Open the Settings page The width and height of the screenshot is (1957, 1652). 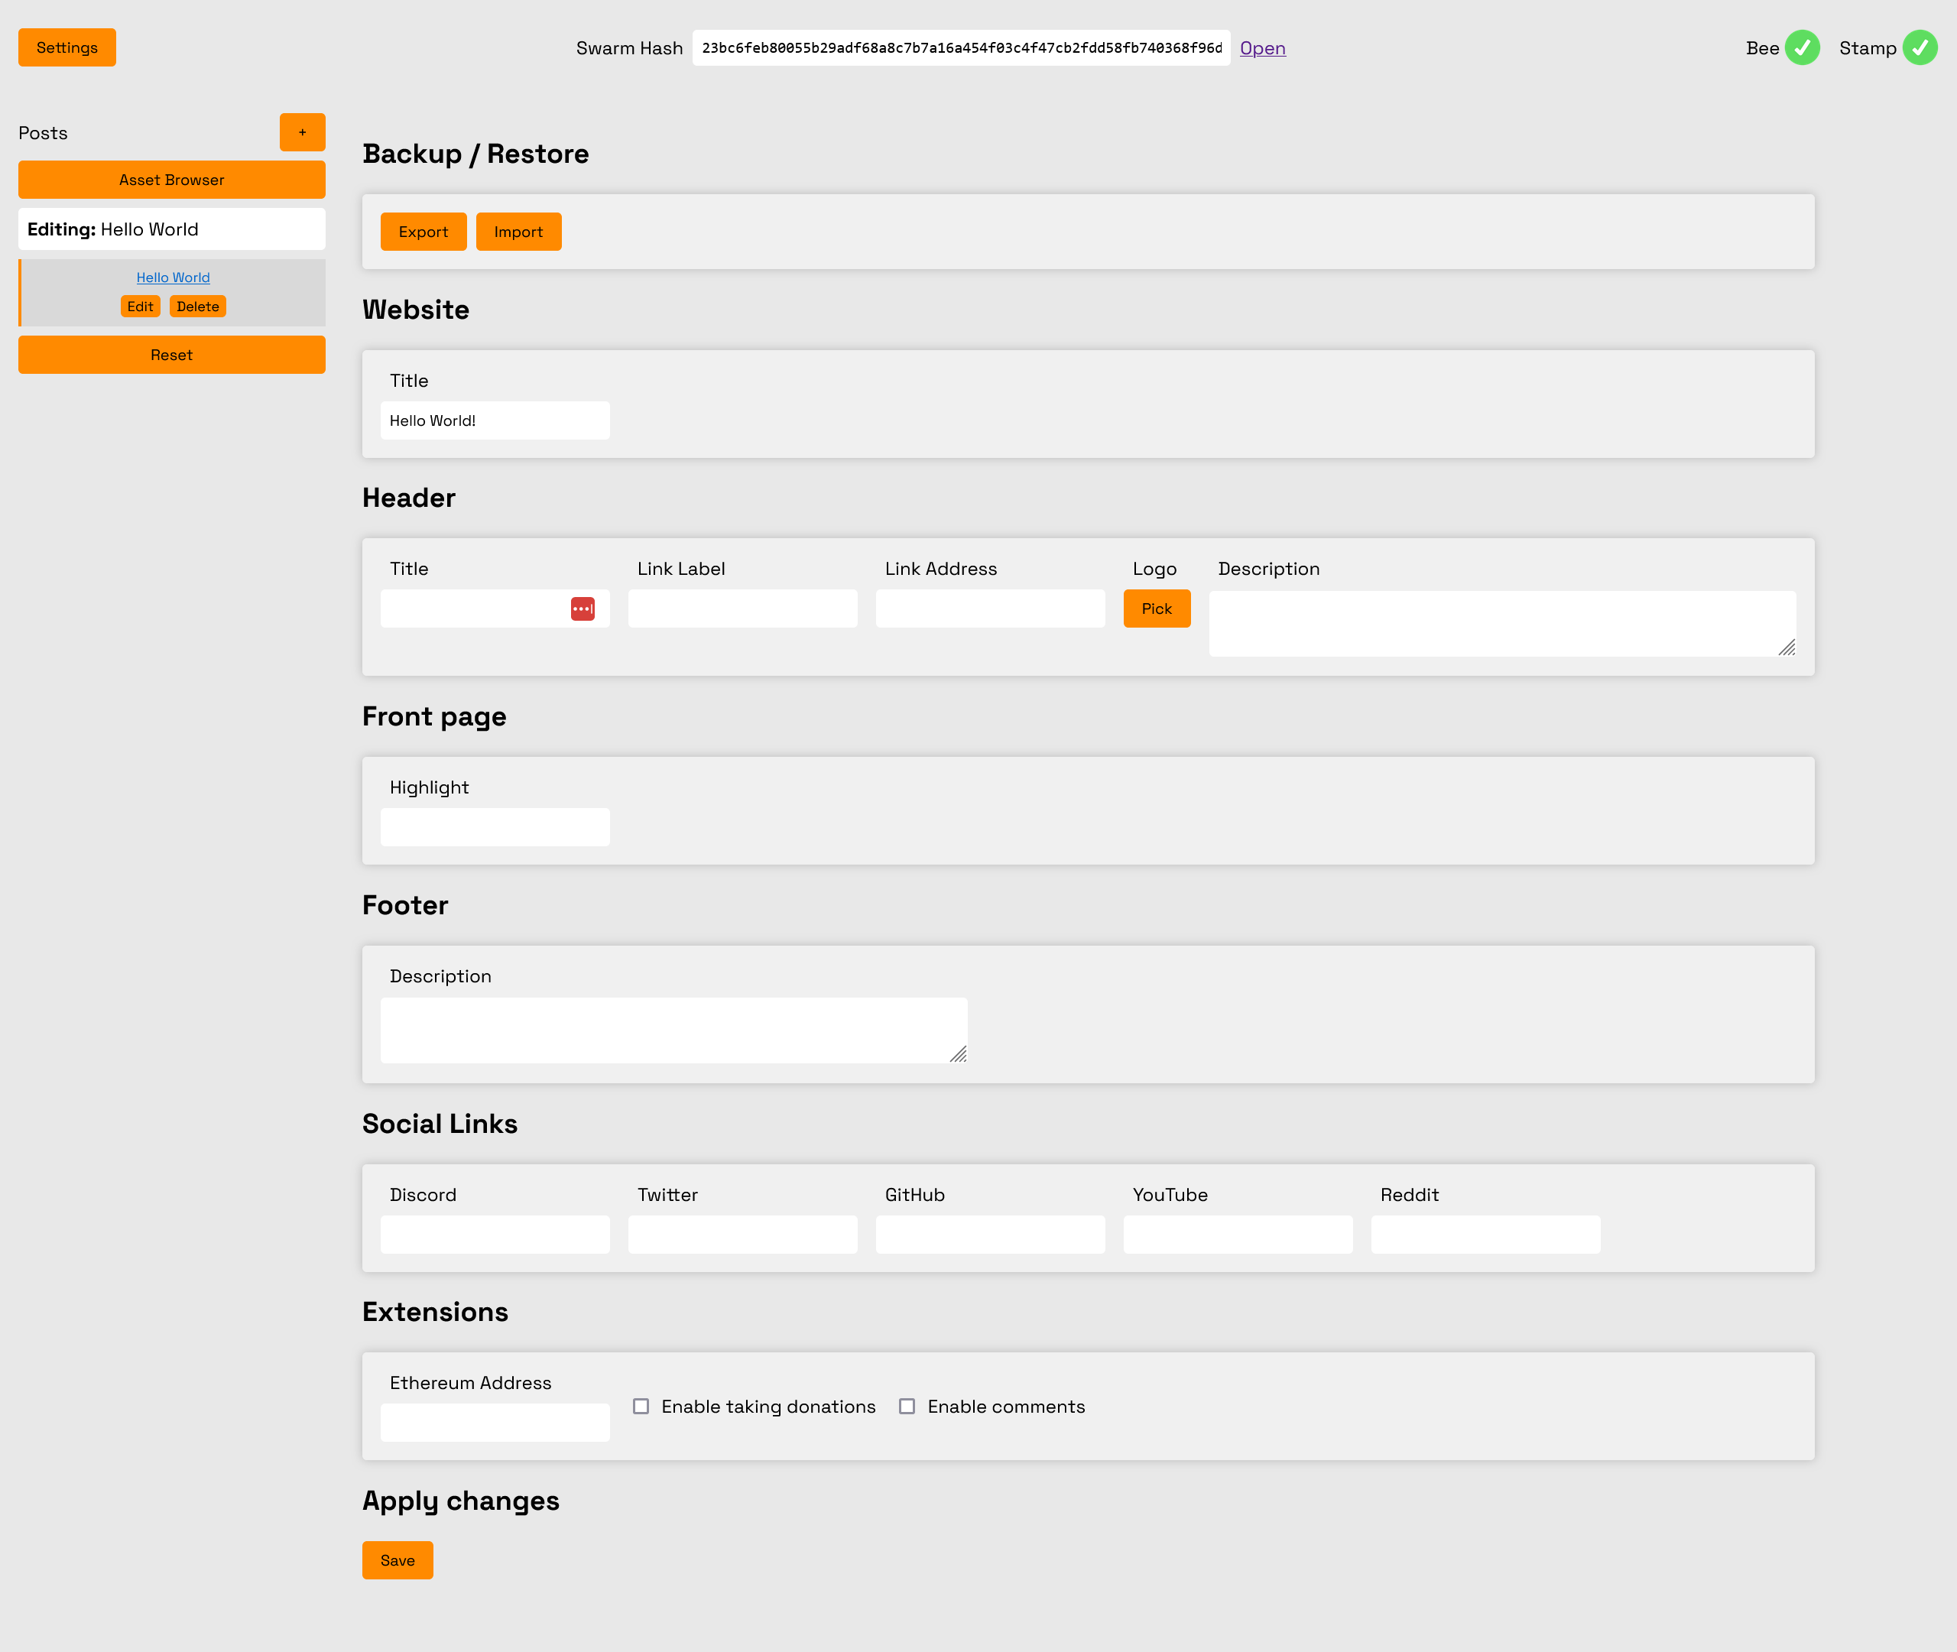tap(67, 47)
